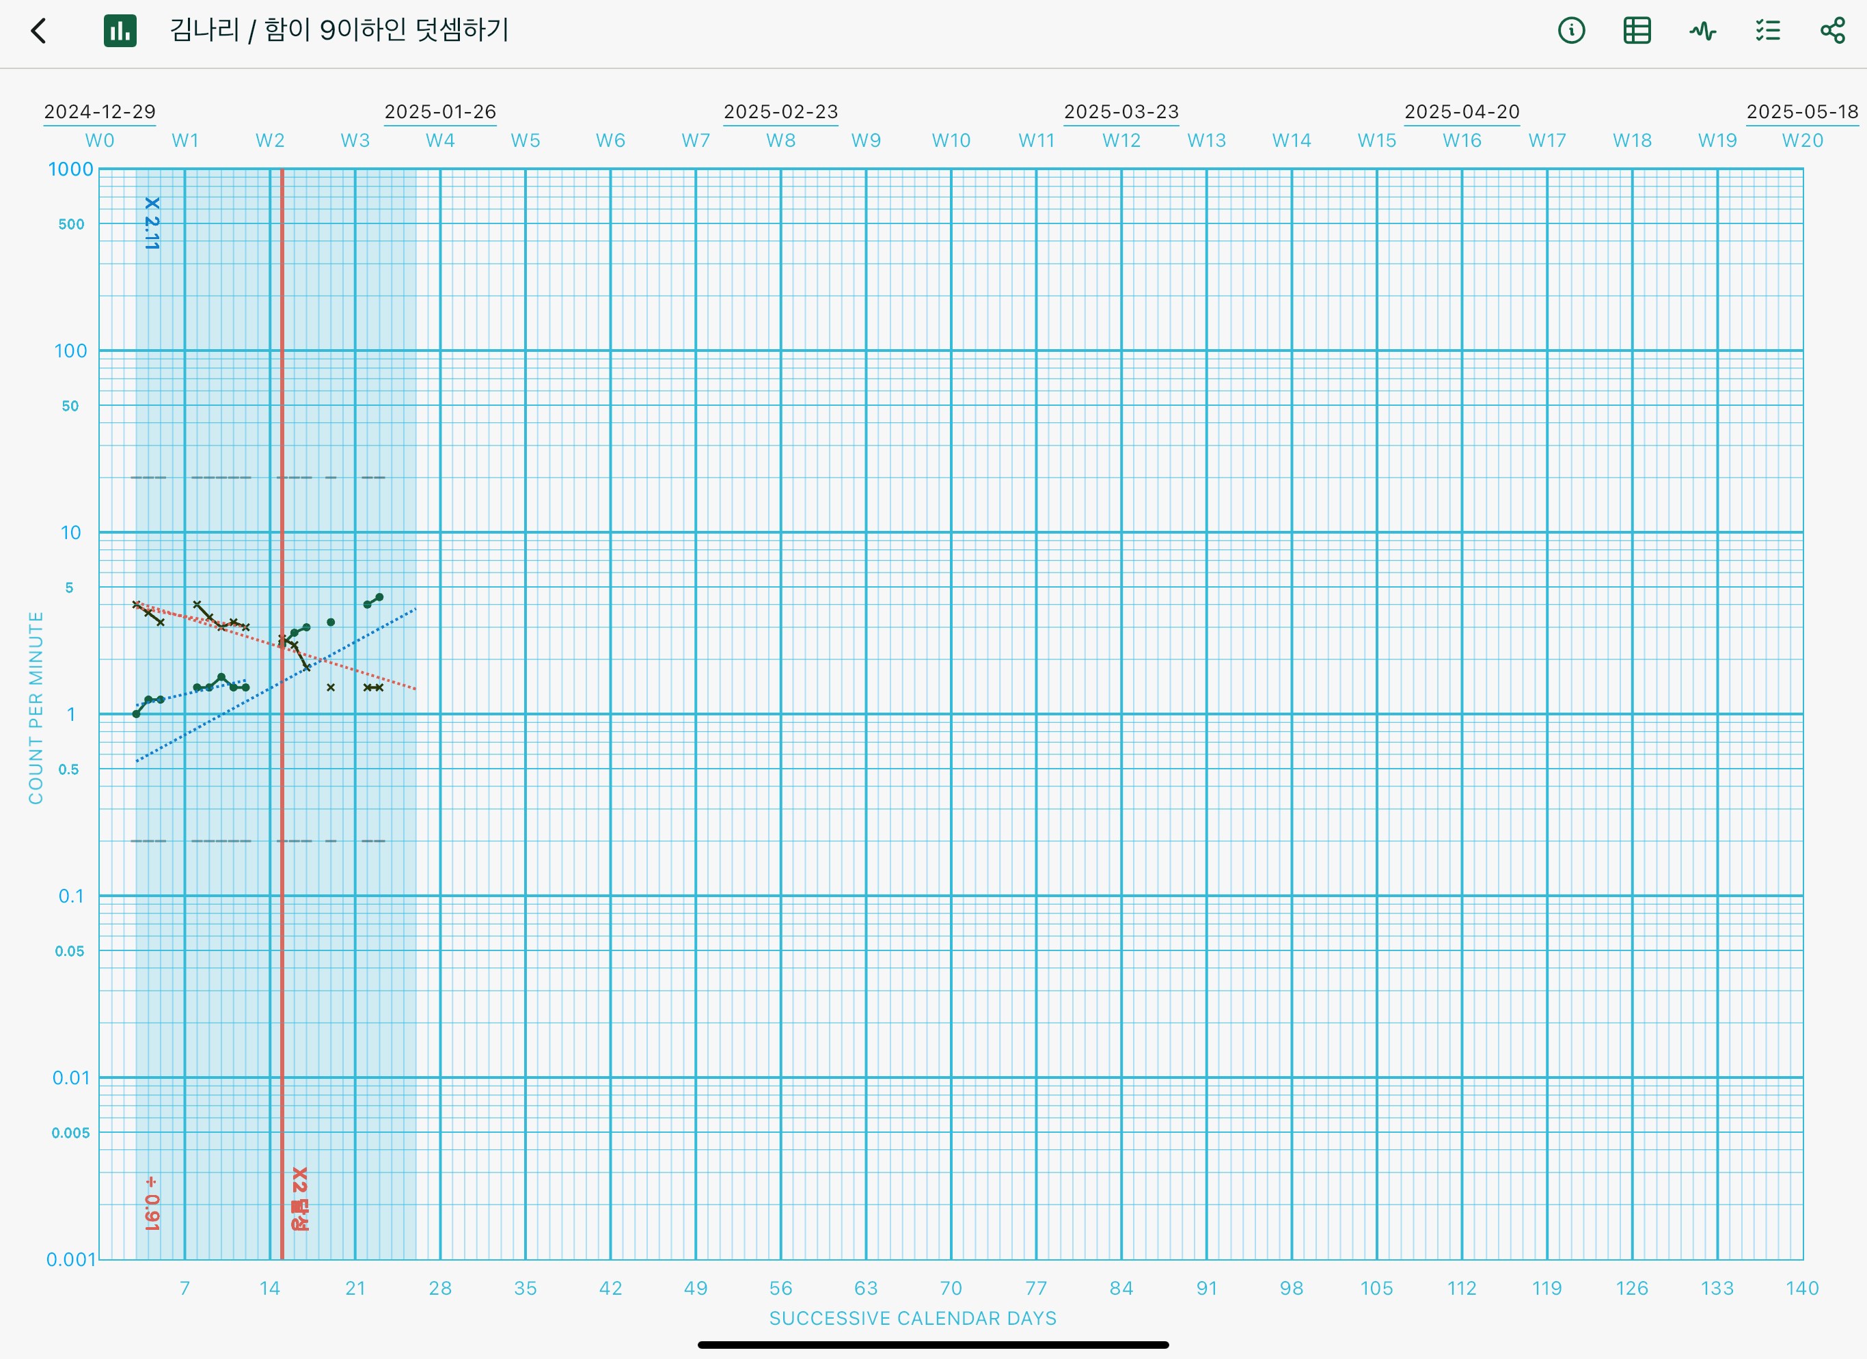Screen dimensions: 1867x1359
Task: Tap the share icon
Action: click(x=1832, y=31)
